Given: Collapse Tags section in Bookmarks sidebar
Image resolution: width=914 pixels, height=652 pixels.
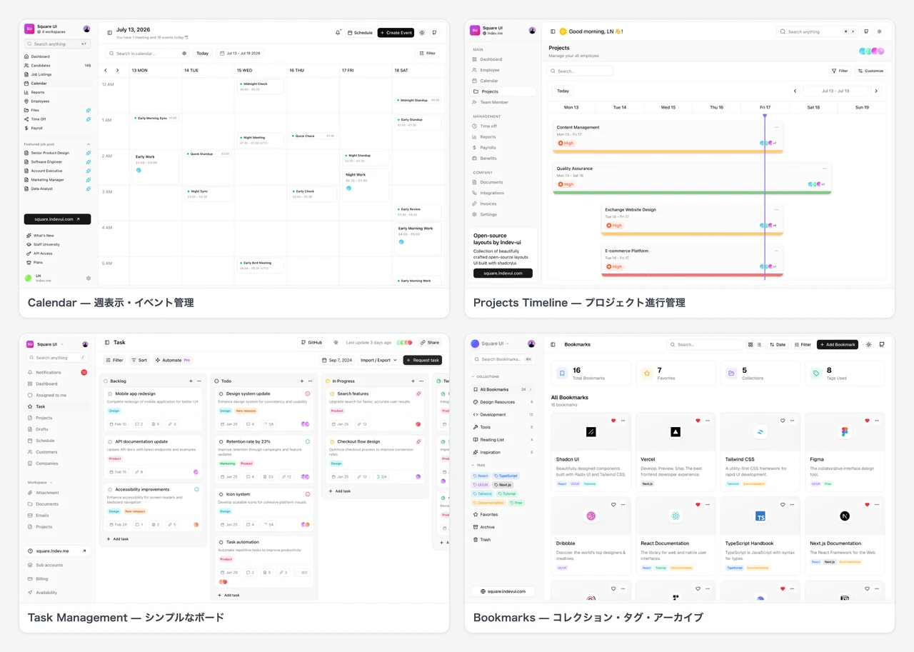Looking at the screenshot, I should tap(473, 465).
